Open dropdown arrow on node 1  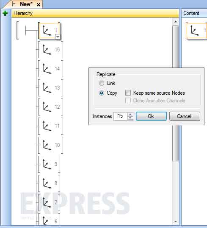pos(58,37)
